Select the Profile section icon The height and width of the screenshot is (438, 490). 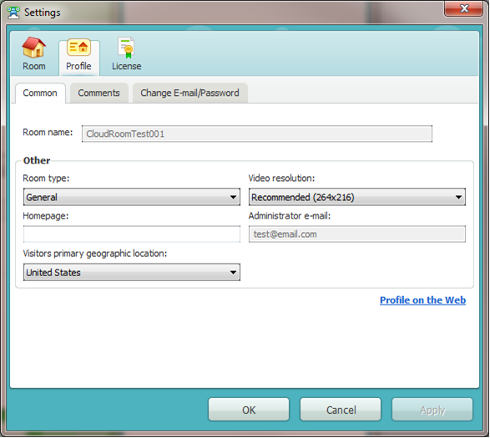coord(78,48)
